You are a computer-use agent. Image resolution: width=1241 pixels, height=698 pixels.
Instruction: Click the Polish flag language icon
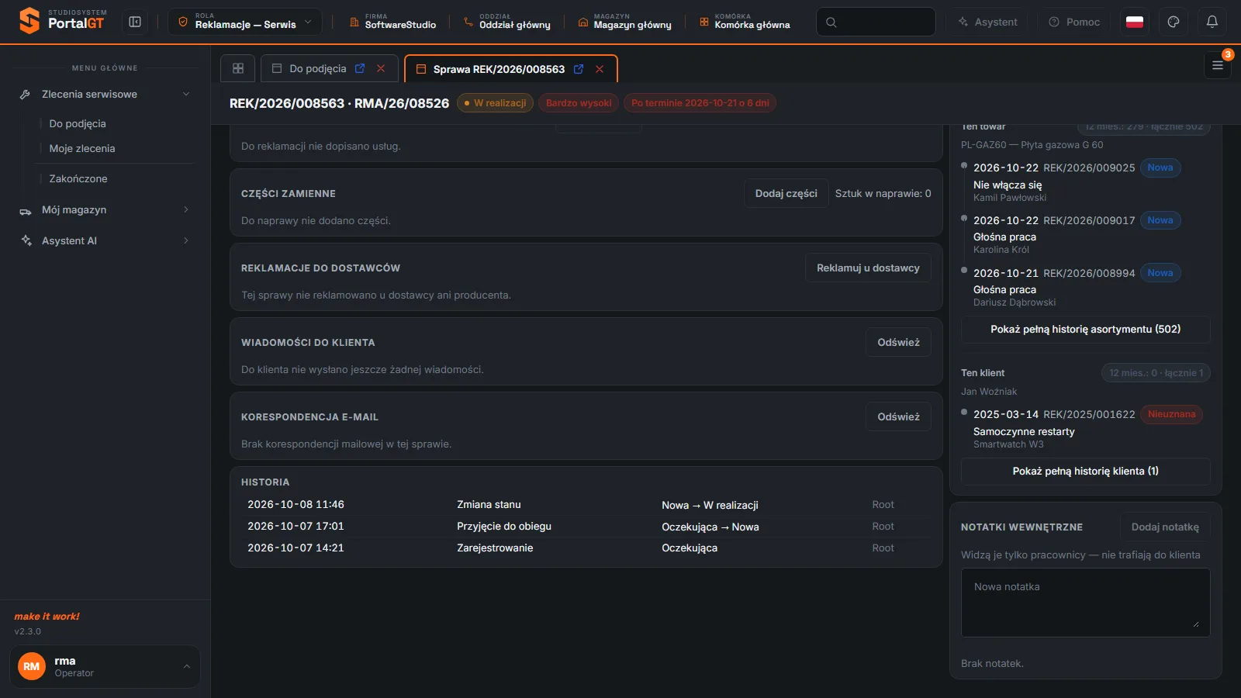click(x=1135, y=22)
